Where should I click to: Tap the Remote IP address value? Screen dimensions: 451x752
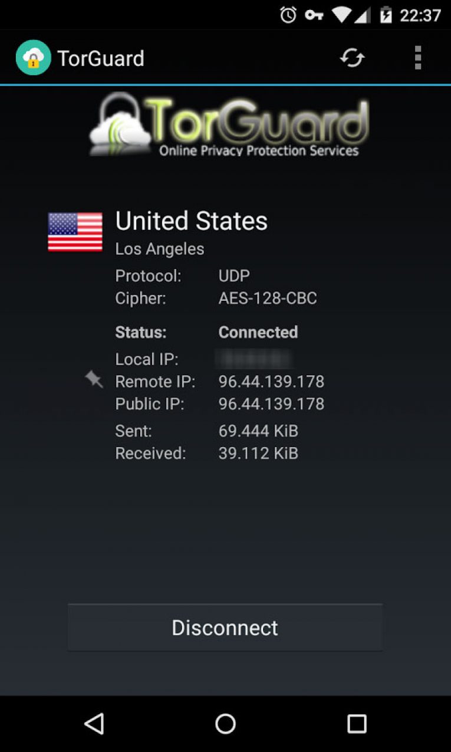271,382
